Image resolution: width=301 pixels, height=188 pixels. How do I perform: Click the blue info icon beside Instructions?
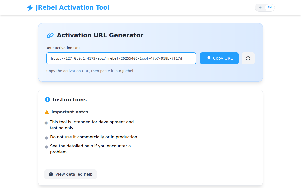[47, 100]
